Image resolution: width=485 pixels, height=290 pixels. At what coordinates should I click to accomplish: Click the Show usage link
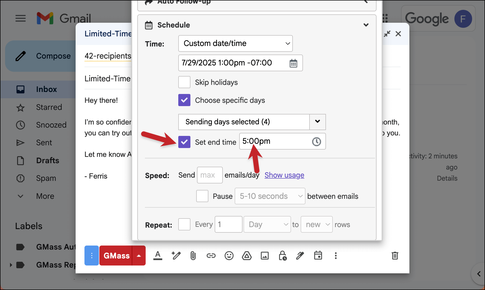coord(284,175)
